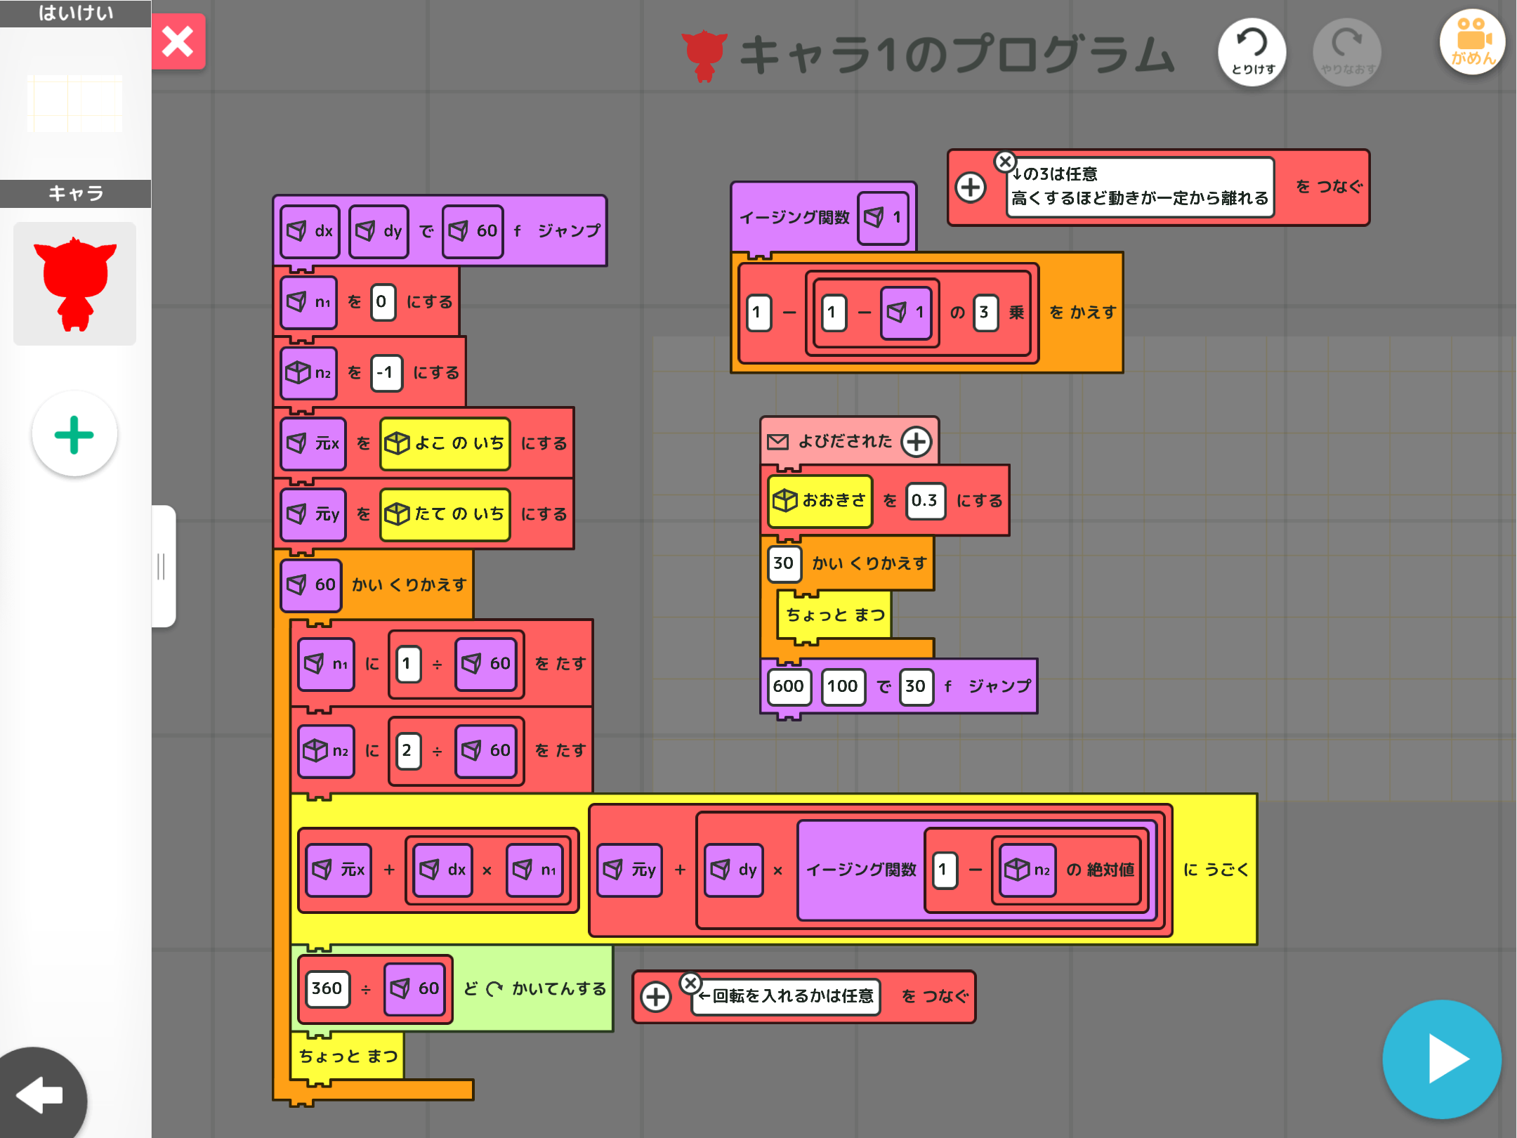Click the plus on the よびだされた block
Viewport: 1517px width, 1138px height.
pyautogui.click(x=916, y=442)
